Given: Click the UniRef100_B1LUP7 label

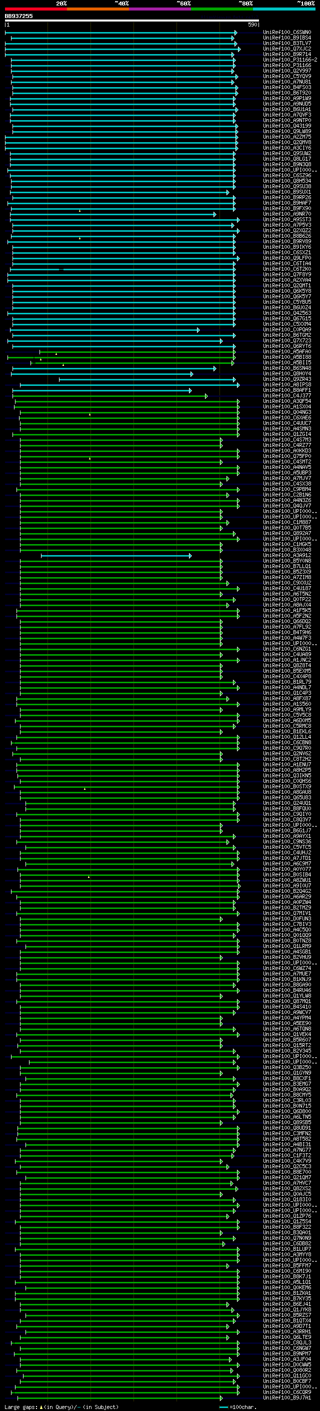Looking at the screenshot, I should click(x=287, y=1248).
